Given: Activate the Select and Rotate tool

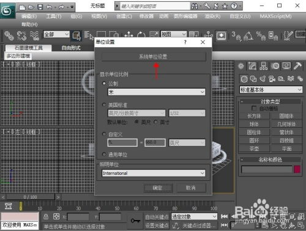Looking at the screenshot, I should click(141, 35).
